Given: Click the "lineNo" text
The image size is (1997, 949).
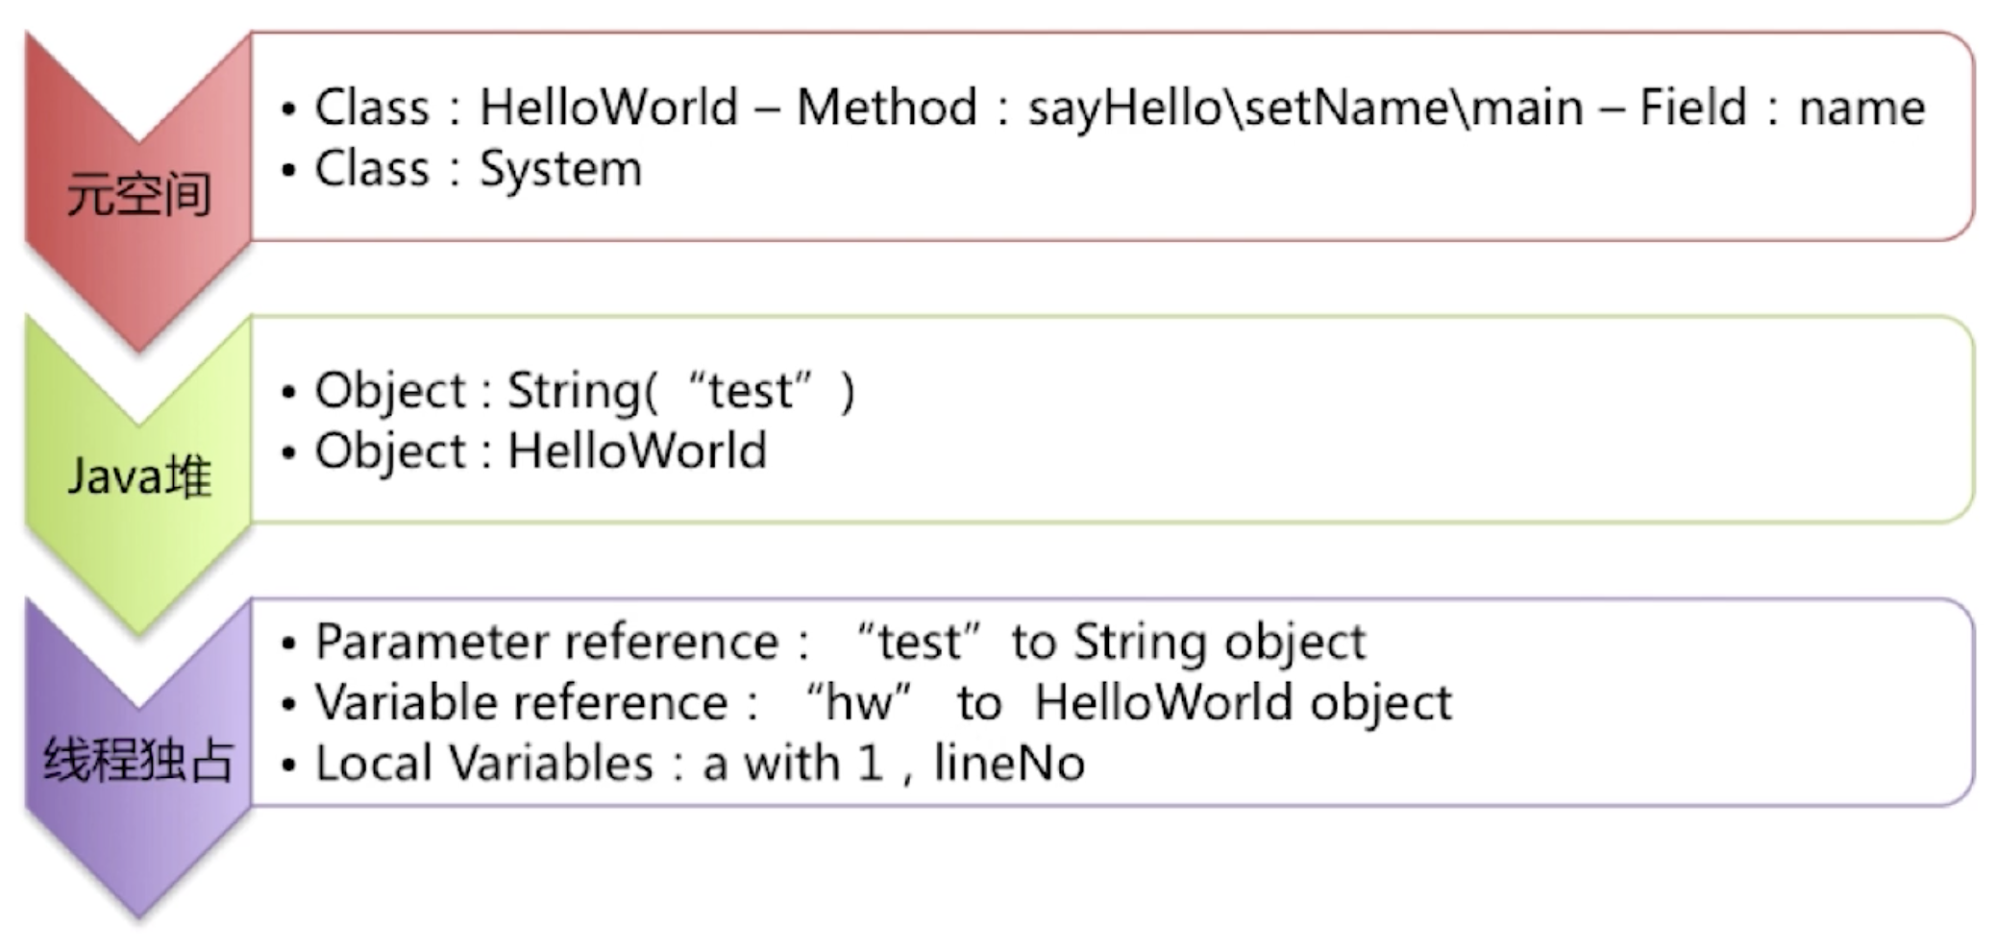Looking at the screenshot, I should 1009,764.
